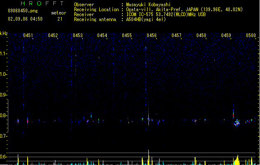Click time marker 0455

click(x=127, y=35)
